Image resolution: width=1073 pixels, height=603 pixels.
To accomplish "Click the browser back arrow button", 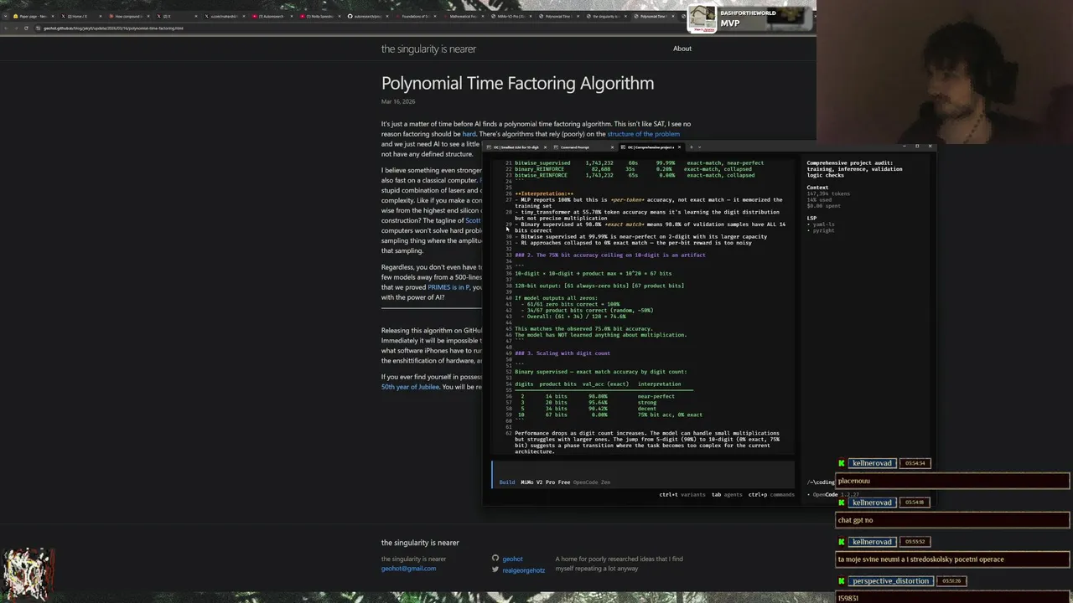I will point(7,28).
